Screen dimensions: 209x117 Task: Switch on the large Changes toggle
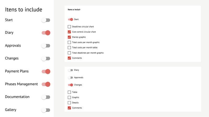[46, 58]
